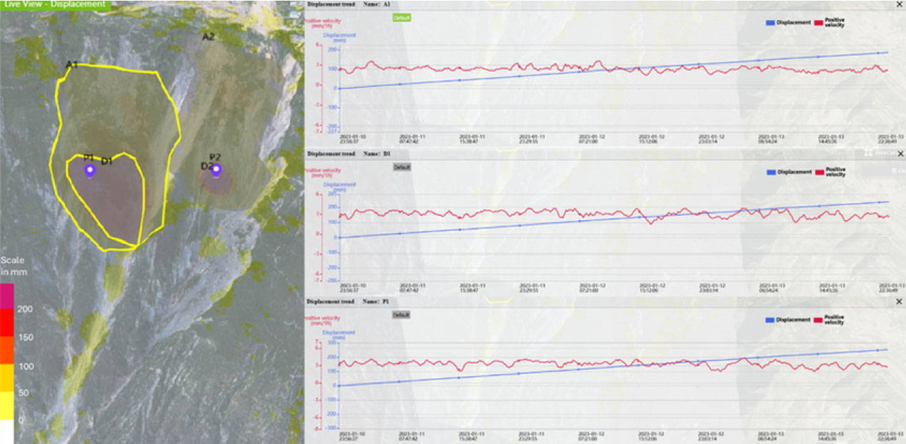Click the magenta top swatch of the mm scale
906x444 pixels.
[x=6, y=296]
